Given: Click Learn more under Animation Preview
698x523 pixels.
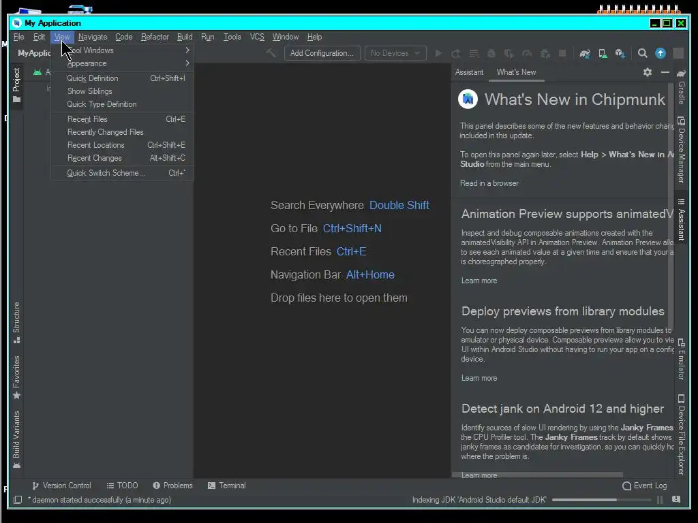Looking at the screenshot, I should click(479, 281).
